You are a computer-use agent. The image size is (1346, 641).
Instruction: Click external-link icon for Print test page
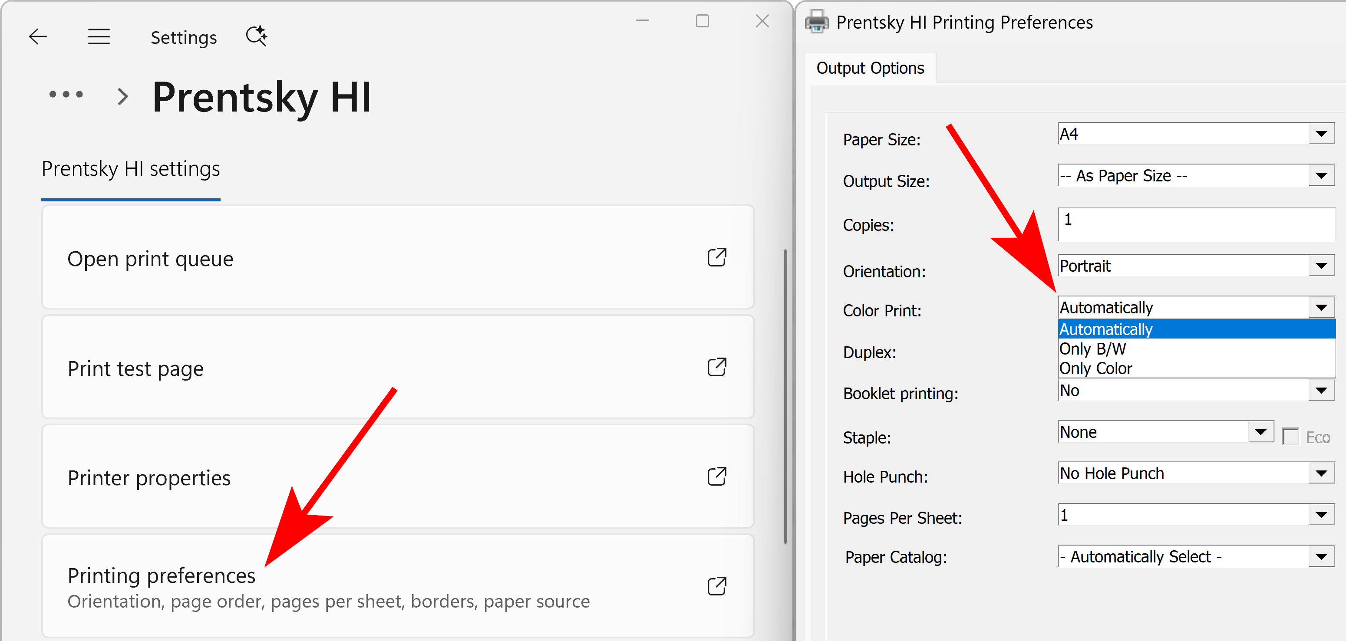717,367
